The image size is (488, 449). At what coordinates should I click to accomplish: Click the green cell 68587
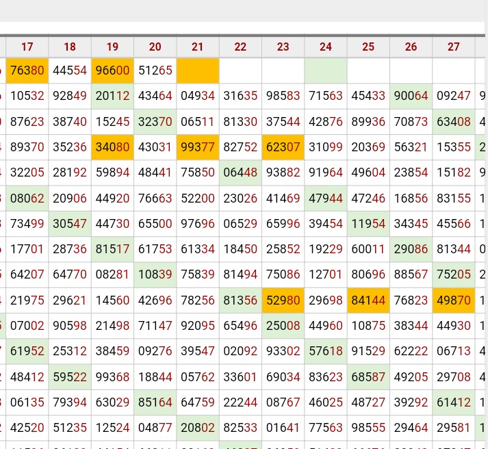368,377
